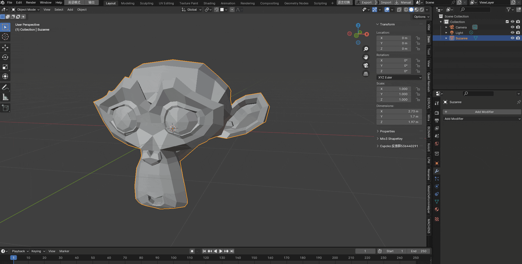Switch to the Sculpting workspace tab
Viewport: 522px width, 264px height.
click(x=147, y=3)
